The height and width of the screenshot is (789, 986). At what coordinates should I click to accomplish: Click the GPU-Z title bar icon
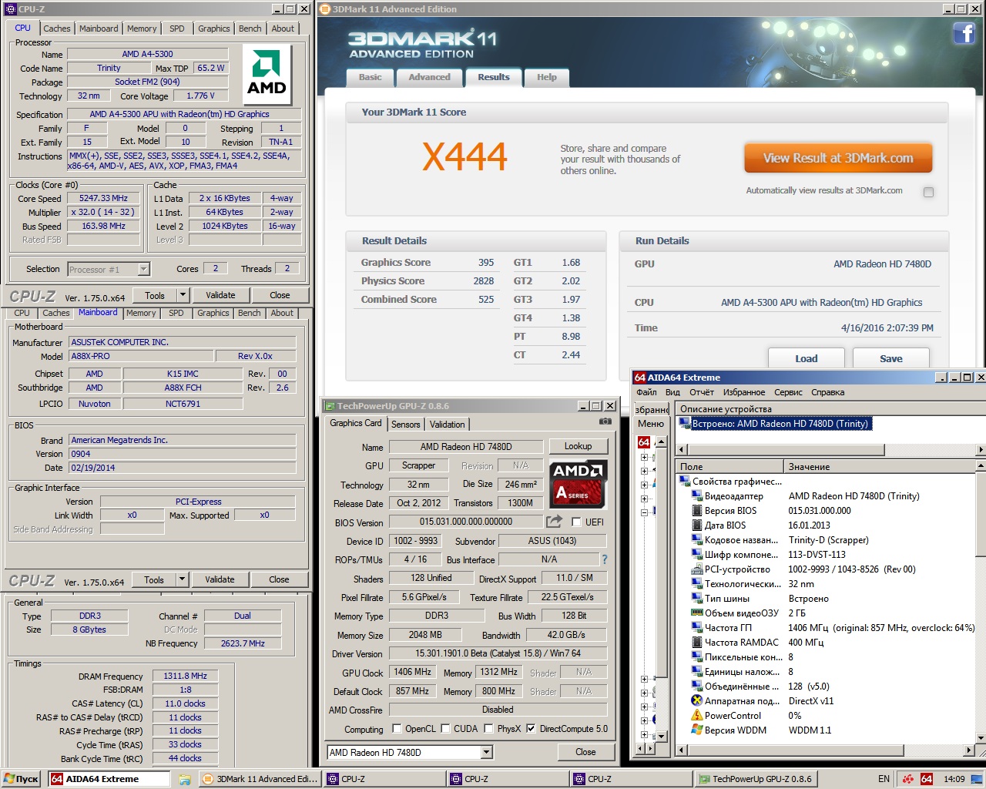330,406
